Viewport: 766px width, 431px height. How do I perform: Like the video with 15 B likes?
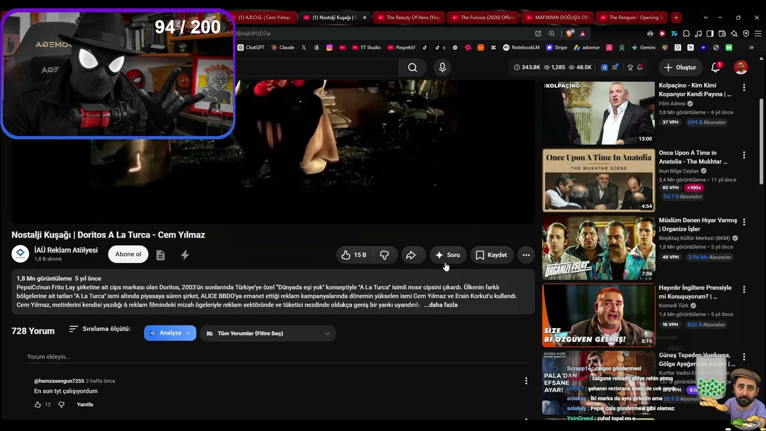pos(354,255)
